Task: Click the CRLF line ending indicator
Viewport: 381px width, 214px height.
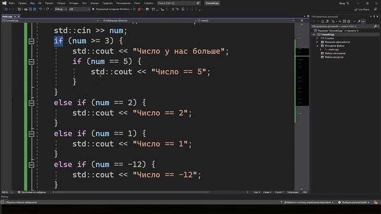Action: (x=305, y=192)
